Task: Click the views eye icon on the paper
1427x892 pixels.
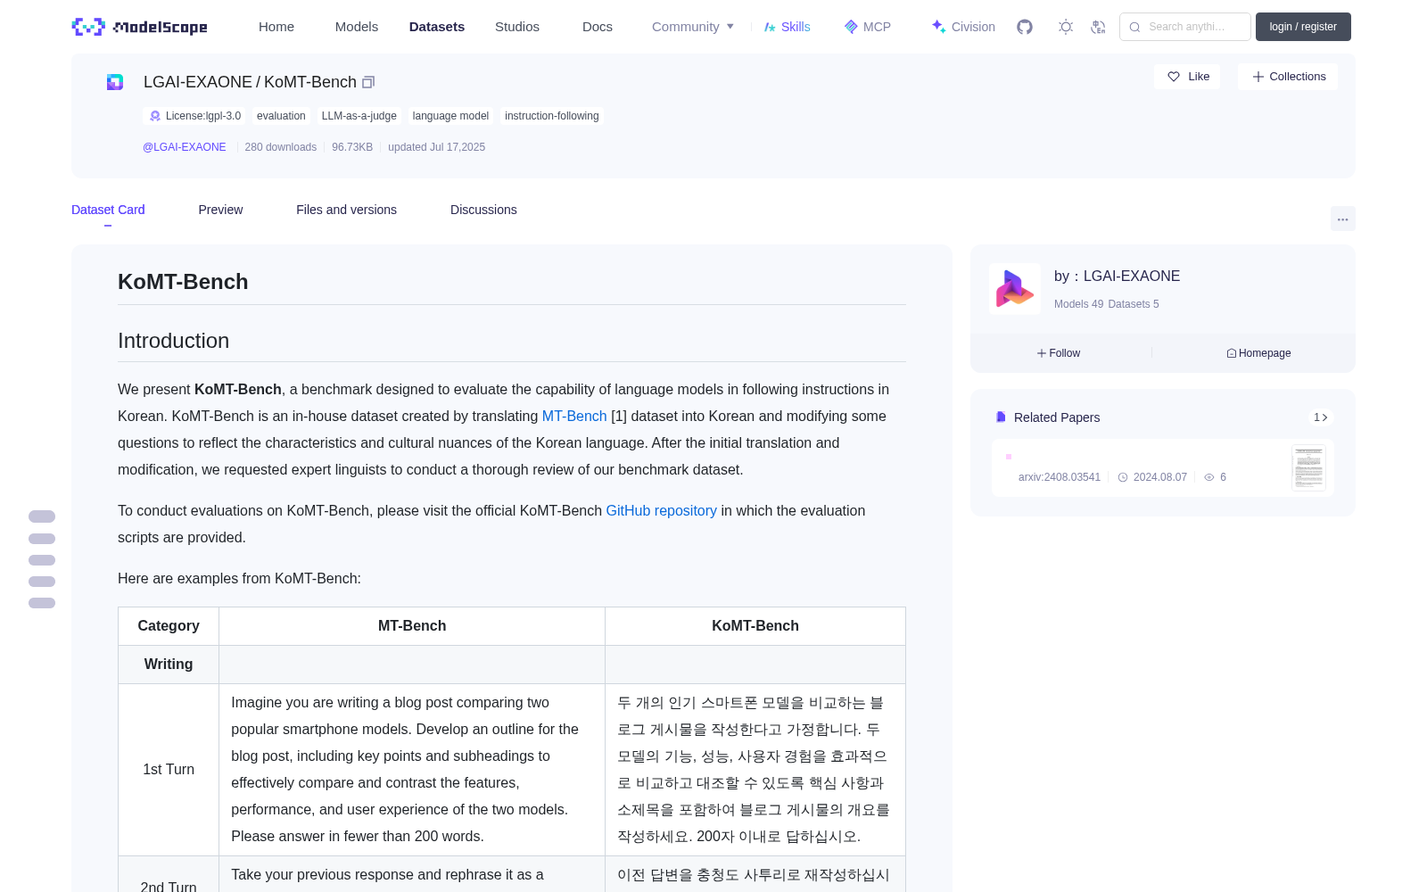Action: click(1209, 477)
